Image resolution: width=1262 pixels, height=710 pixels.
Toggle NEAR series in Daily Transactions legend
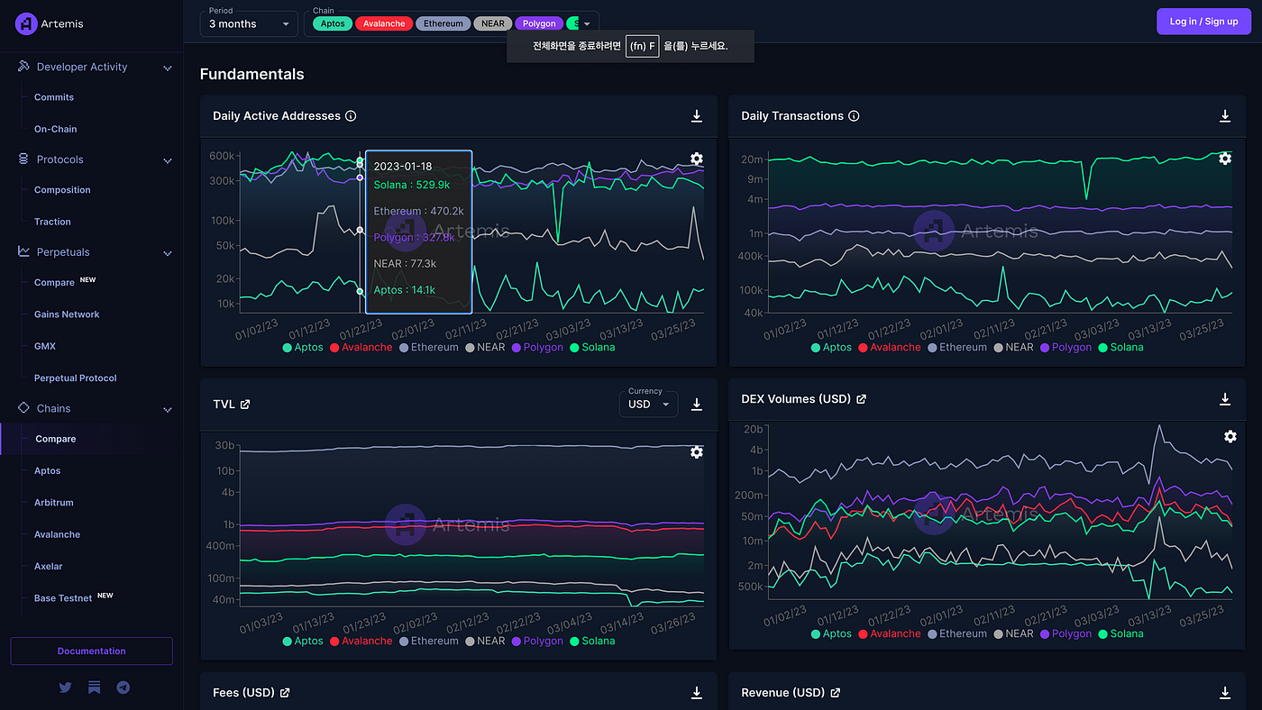pyautogui.click(x=1013, y=347)
